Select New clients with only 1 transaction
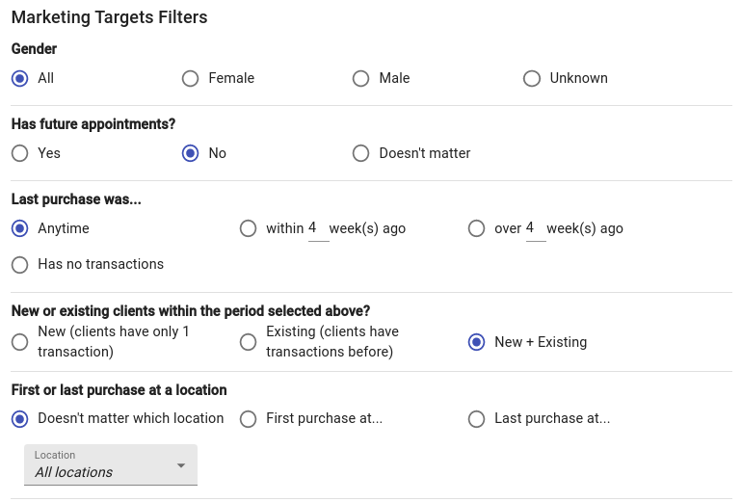Image resolution: width=742 pixels, height=502 pixels. click(20, 342)
